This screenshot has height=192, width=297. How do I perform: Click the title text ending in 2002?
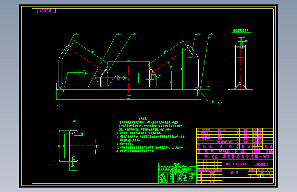(x=236, y=157)
